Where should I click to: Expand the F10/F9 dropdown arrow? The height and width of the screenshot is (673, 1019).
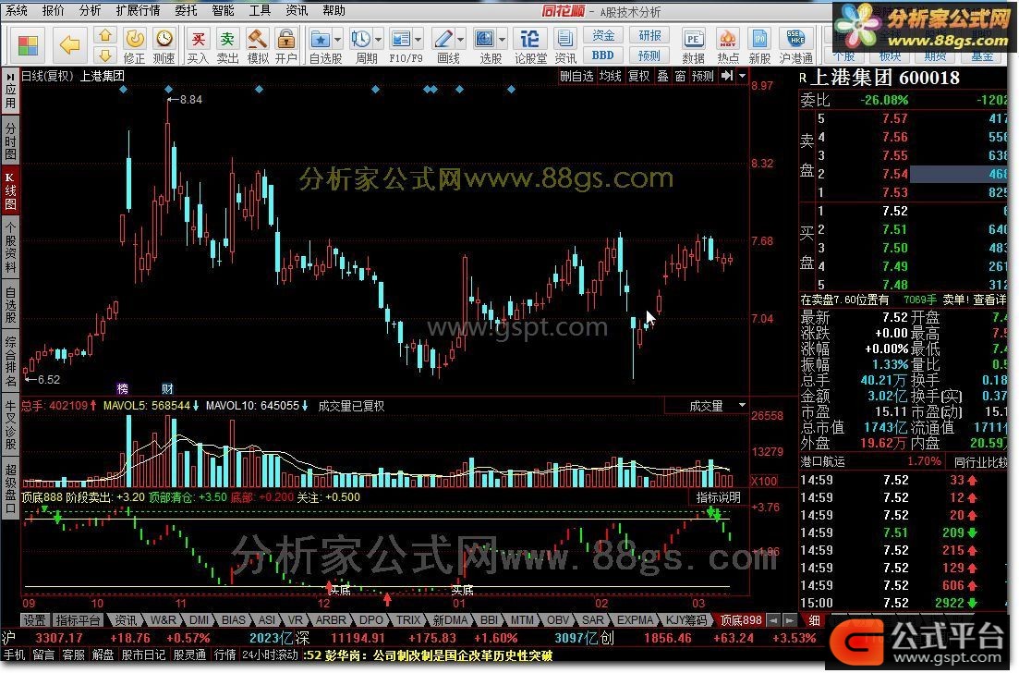419,40
